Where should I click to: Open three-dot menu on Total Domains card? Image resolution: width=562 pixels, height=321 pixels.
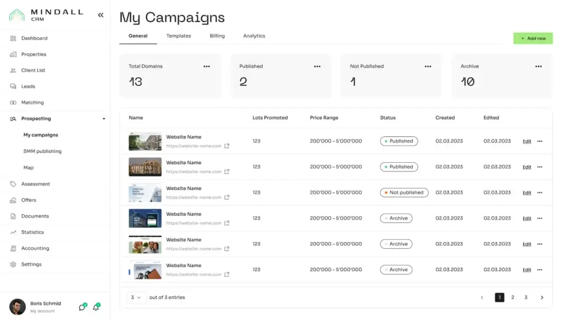(x=206, y=66)
